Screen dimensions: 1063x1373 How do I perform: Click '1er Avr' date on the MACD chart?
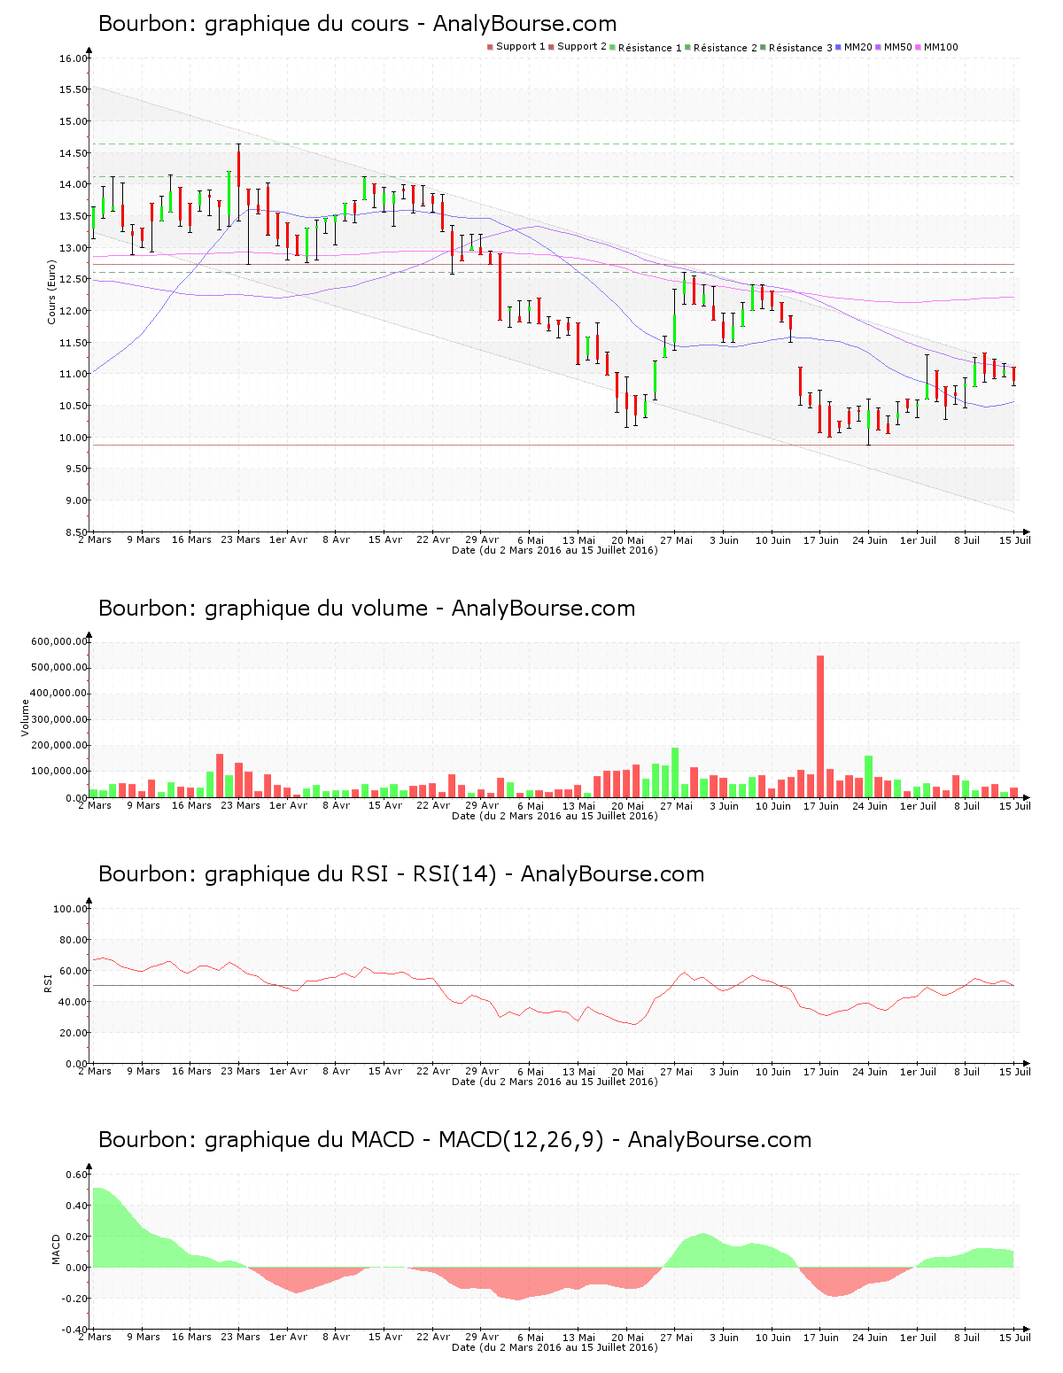(289, 1337)
